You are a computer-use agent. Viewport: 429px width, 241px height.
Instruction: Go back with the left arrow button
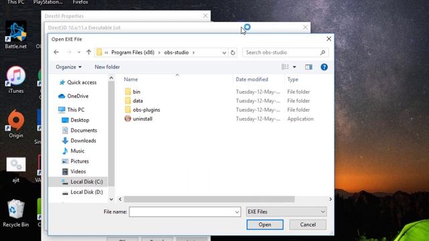tap(56, 52)
